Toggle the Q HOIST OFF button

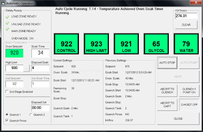pyautogui.click(x=189, y=105)
